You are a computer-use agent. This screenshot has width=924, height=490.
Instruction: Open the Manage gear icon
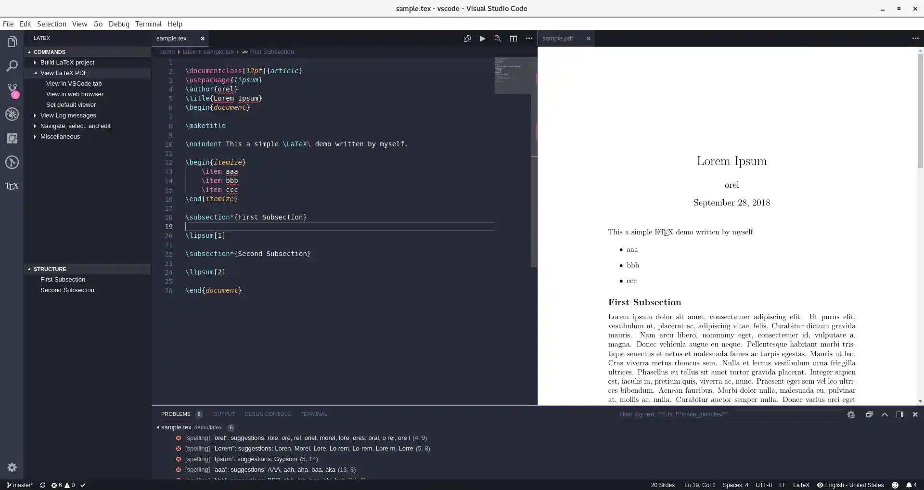coord(12,467)
